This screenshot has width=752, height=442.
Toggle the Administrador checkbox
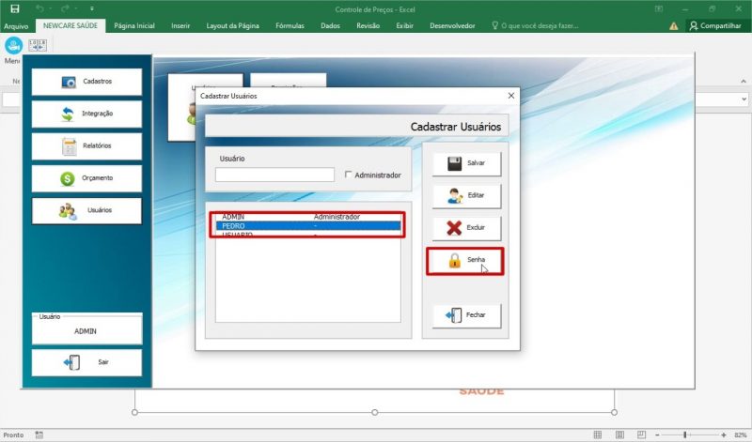[349, 175]
